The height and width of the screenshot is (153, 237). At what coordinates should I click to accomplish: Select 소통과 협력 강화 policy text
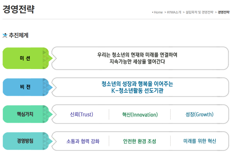(83, 141)
